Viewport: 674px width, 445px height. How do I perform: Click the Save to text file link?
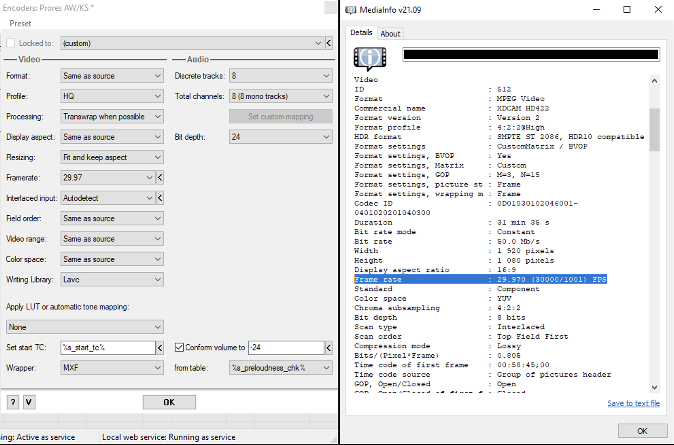click(634, 403)
